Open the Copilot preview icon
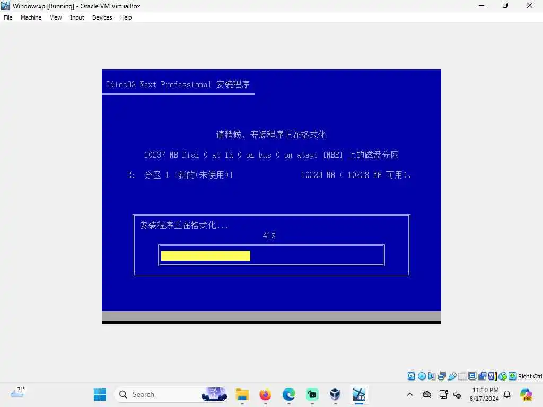The image size is (543, 407). point(526,394)
